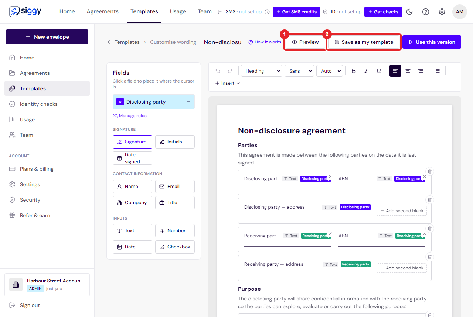Insert a bulleted list
This screenshot has width=473, height=317.
[437, 71]
